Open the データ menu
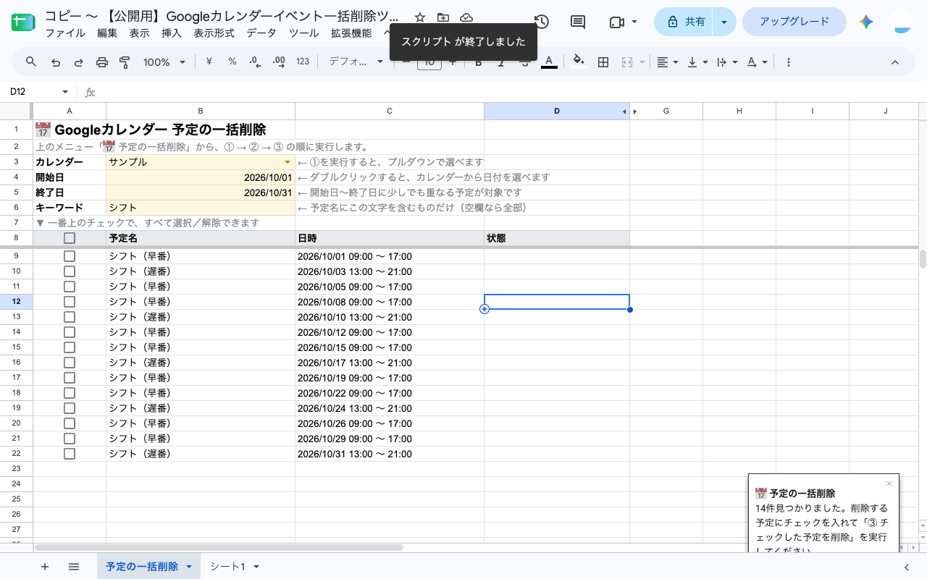927x579 pixels. [x=261, y=33]
